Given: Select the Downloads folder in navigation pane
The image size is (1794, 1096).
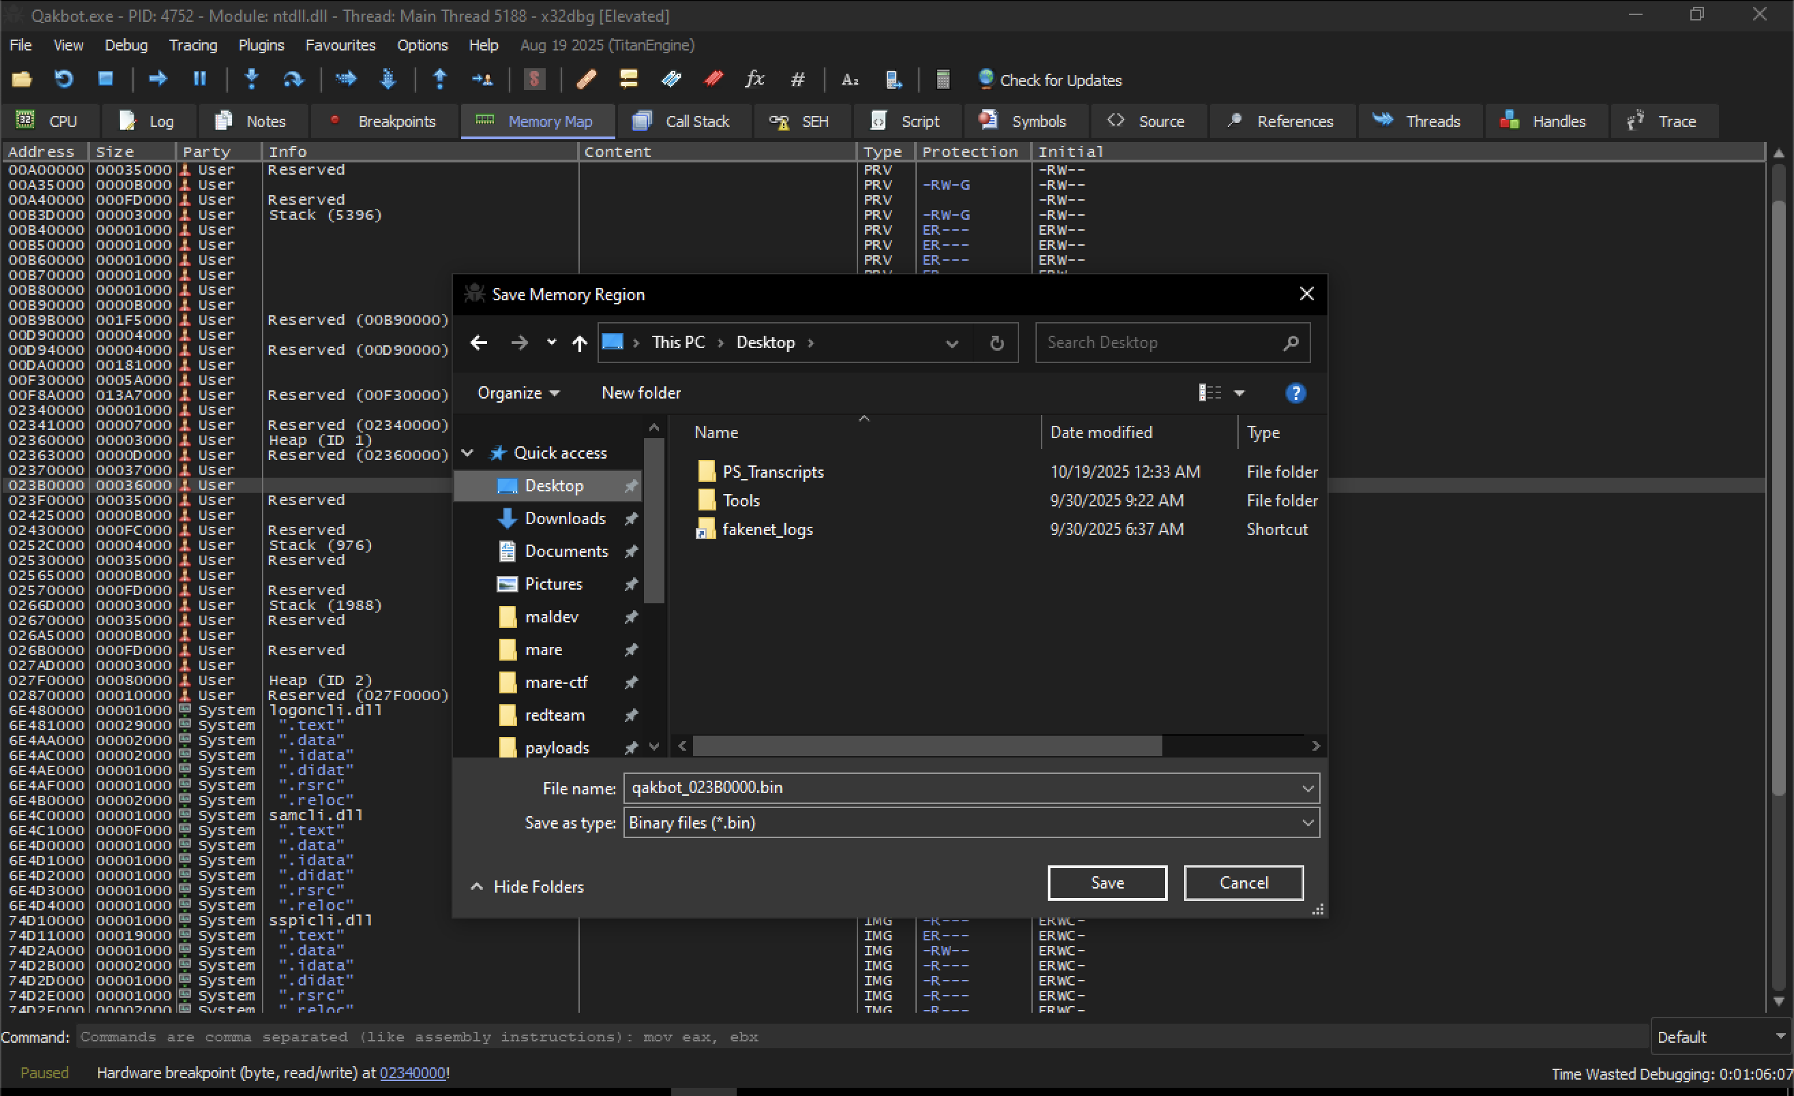Looking at the screenshot, I should click(565, 519).
